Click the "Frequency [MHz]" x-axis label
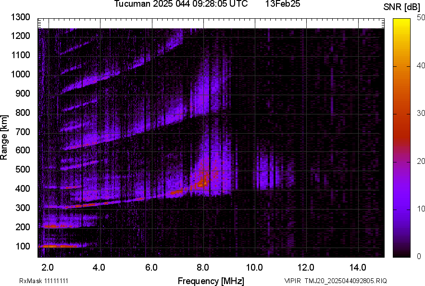The height and width of the screenshot is (286, 425). point(211,281)
